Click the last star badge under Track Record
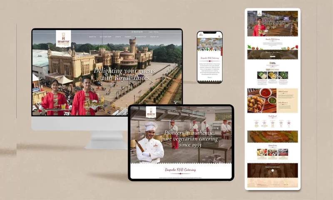Viewport: 333px width, 200px height. click(289, 123)
